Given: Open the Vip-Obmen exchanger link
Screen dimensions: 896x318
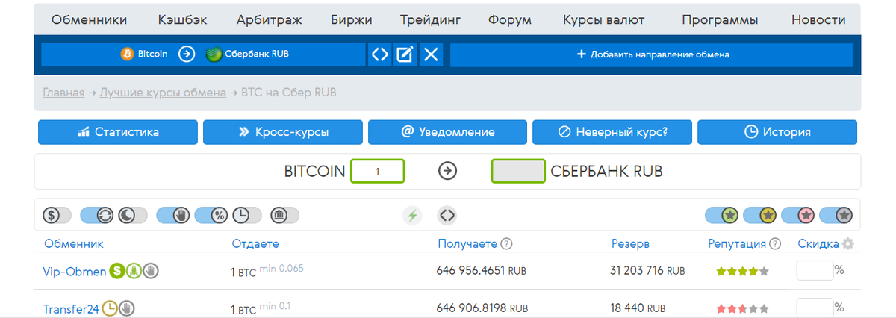Looking at the screenshot, I should (75, 272).
